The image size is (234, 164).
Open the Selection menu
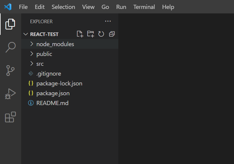pyautogui.click(x=63, y=7)
